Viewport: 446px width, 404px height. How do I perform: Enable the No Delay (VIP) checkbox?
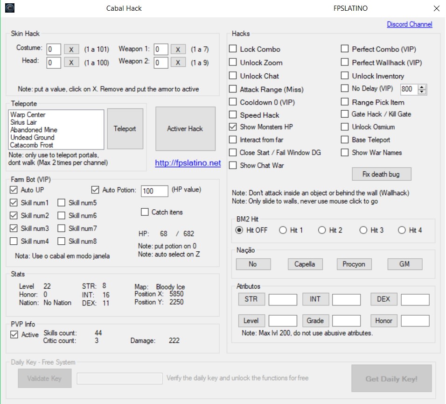[x=345, y=89]
